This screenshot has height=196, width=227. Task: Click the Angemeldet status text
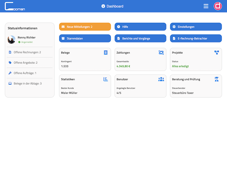(x=27, y=42)
